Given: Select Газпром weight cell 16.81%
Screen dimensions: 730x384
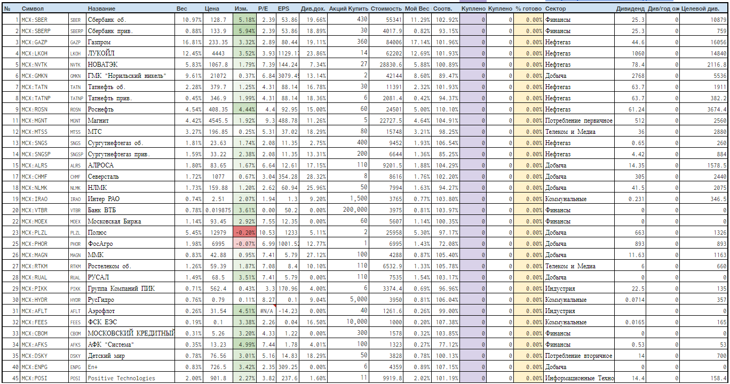Looking at the screenshot, I should [189, 42].
